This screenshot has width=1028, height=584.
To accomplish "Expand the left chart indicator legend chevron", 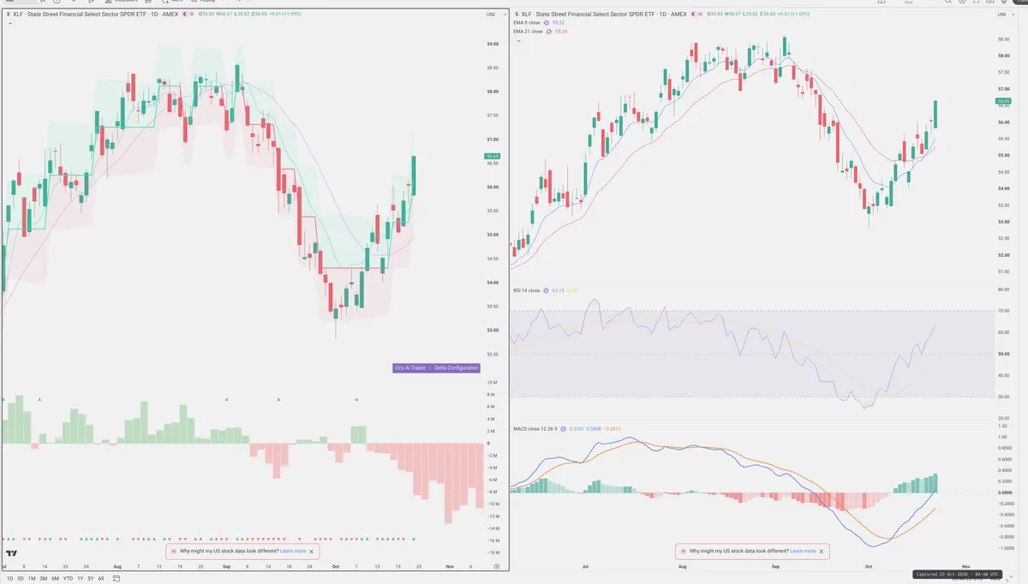I will (x=10, y=23).
